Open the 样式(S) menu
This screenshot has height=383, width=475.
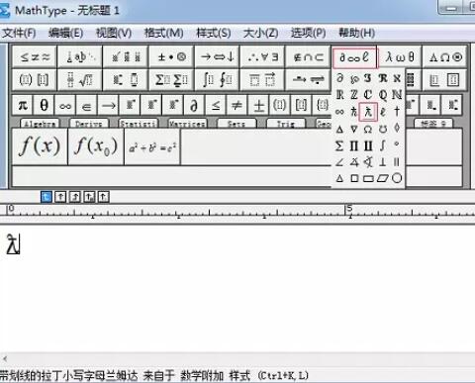214,33
